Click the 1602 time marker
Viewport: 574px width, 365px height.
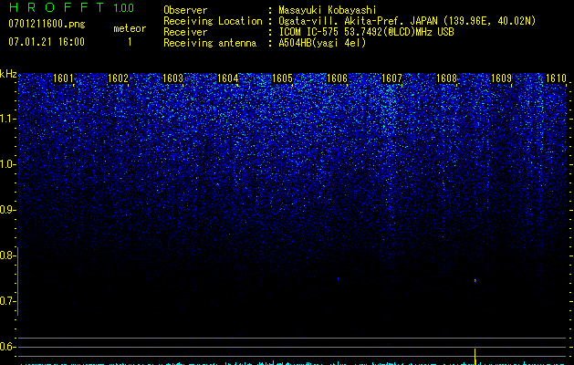tap(118, 78)
